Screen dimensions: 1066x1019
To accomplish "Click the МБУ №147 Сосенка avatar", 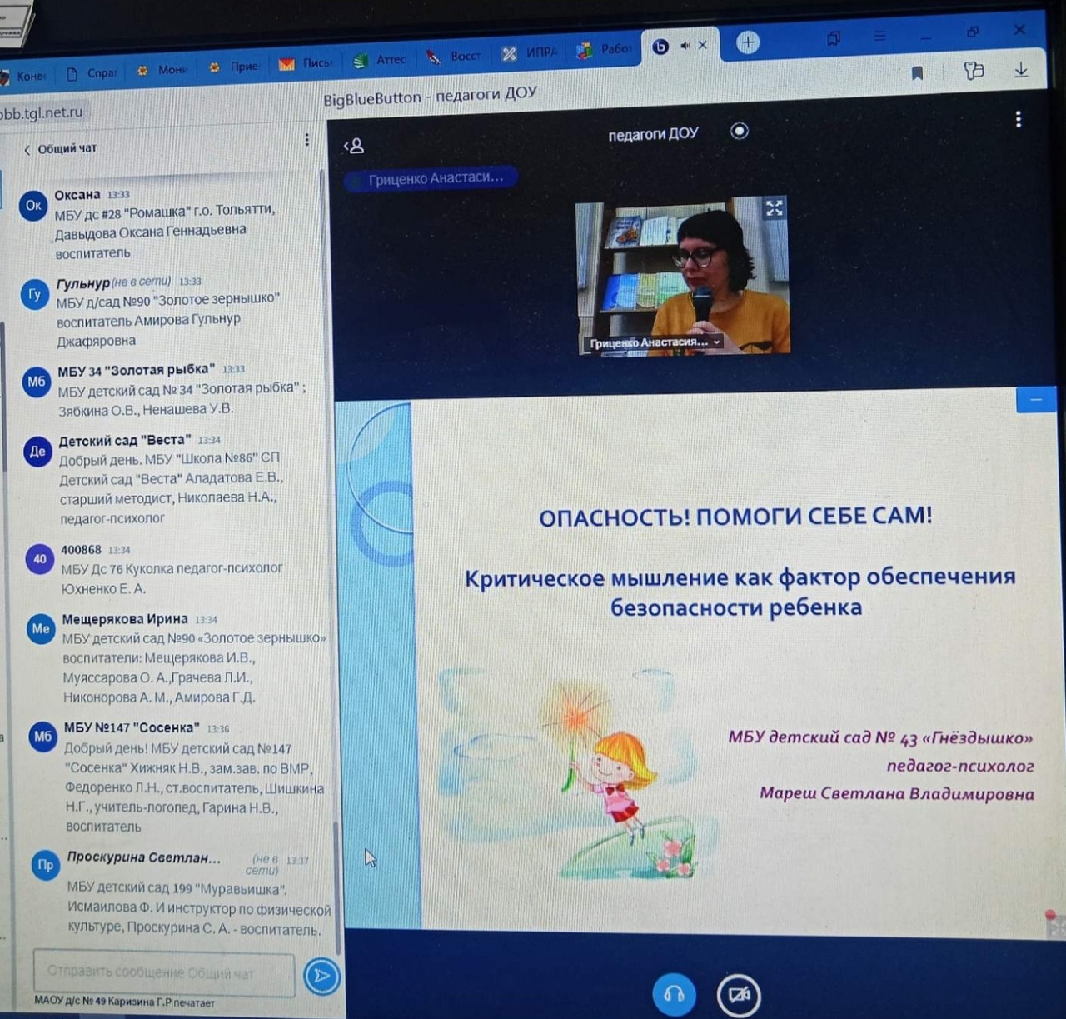I will pyautogui.click(x=42, y=736).
